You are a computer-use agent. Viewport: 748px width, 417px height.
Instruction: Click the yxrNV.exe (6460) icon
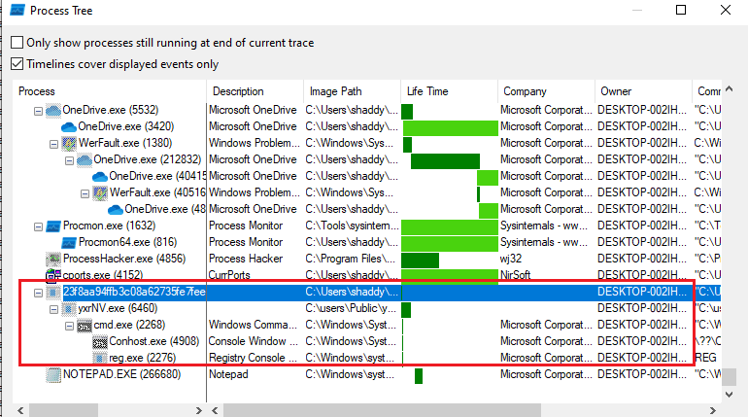(x=69, y=309)
